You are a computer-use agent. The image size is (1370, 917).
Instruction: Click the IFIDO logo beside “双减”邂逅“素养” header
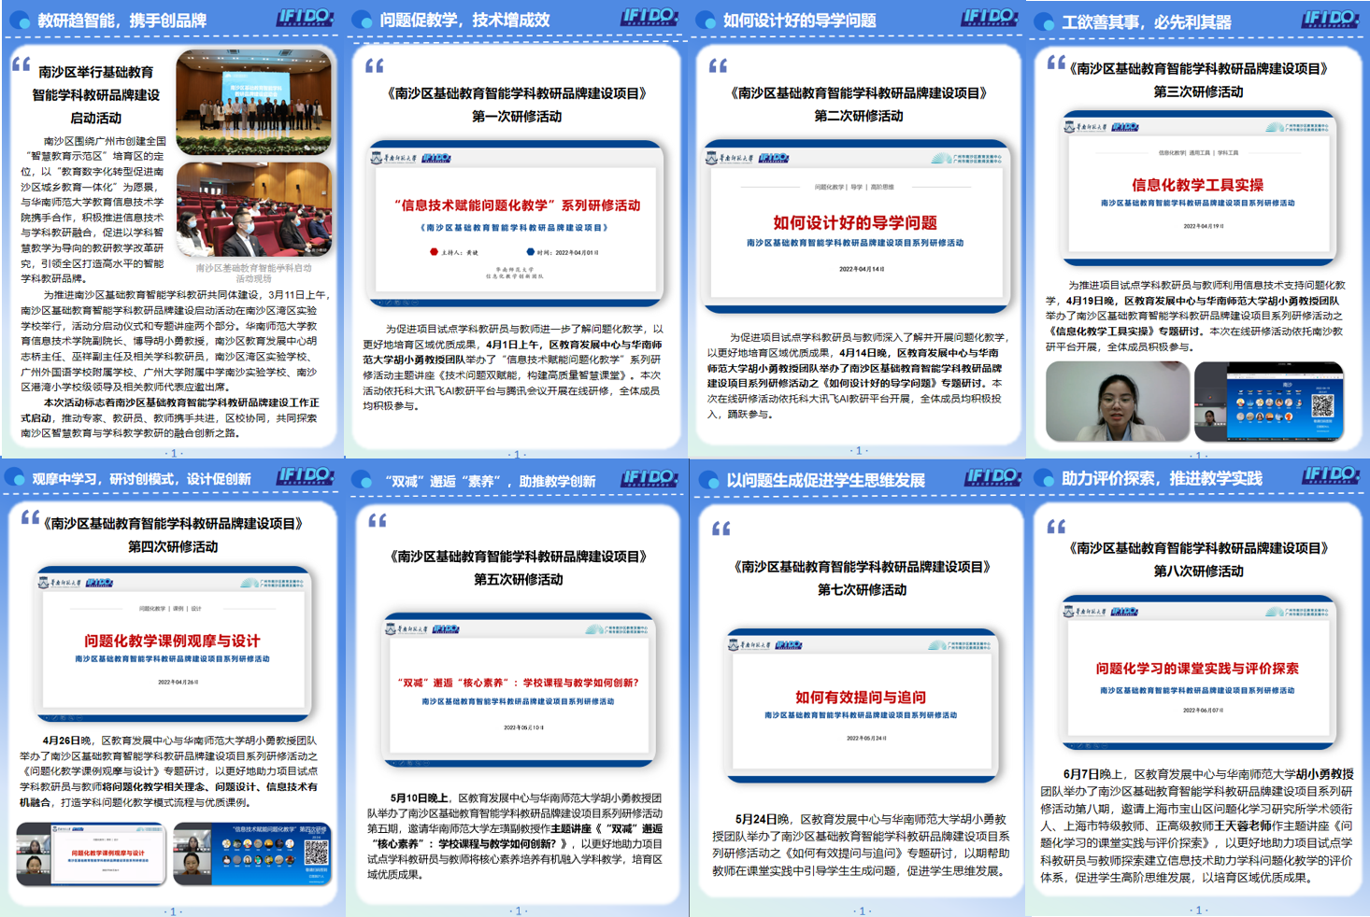(650, 478)
